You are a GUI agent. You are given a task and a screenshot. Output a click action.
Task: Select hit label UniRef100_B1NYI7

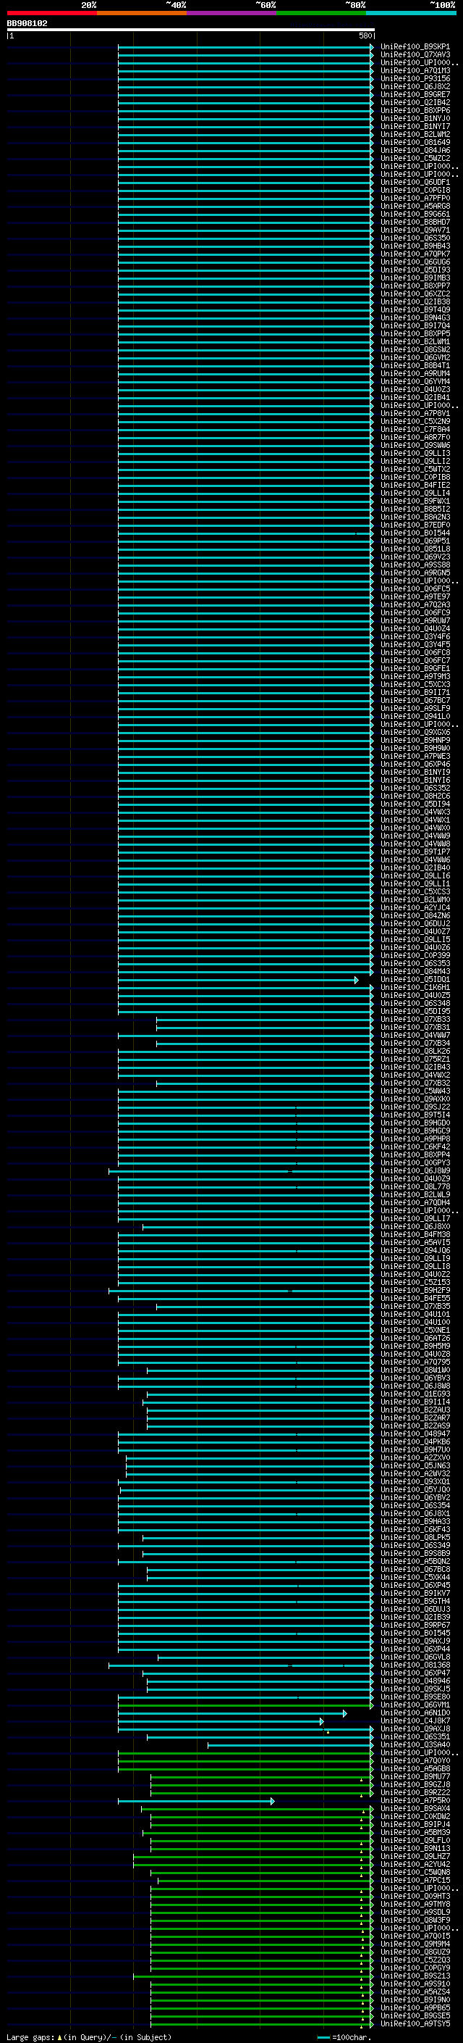pyautogui.click(x=415, y=126)
